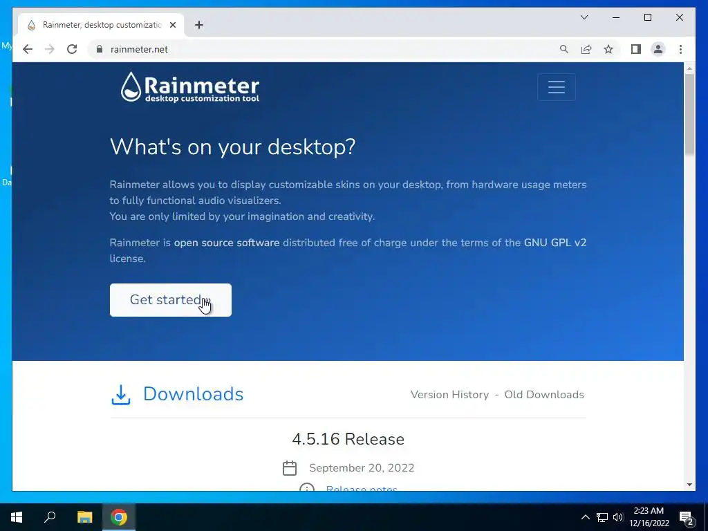This screenshot has height=531, width=708.
Task: Click the open source software link
Action: (226, 243)
